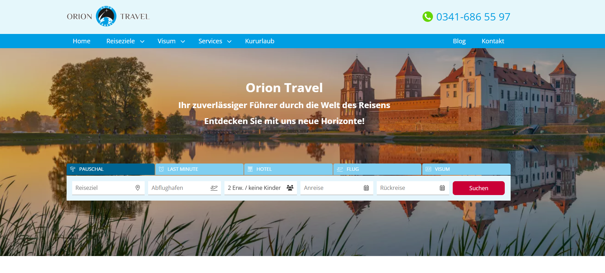Open Services menu item

(210, 41)
